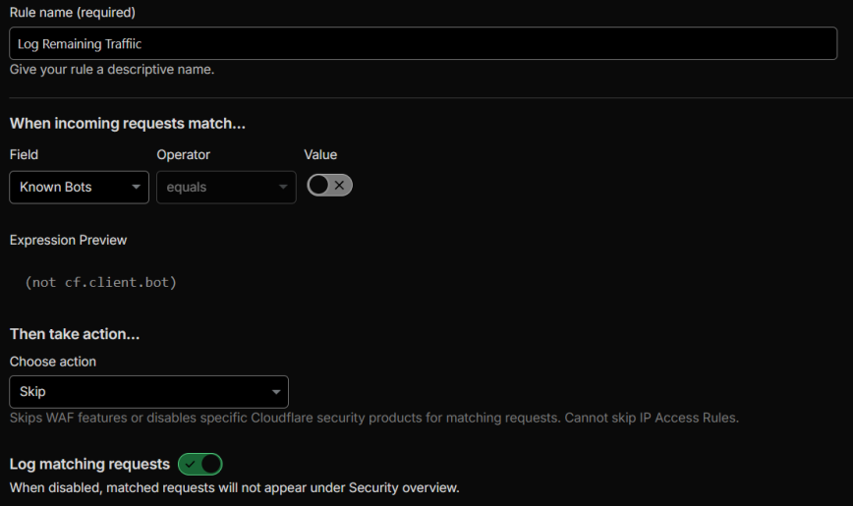Click the checkmark icon in the log toggle
The height and width of the screenshot is (506, 853).
[x=191, y=464]
